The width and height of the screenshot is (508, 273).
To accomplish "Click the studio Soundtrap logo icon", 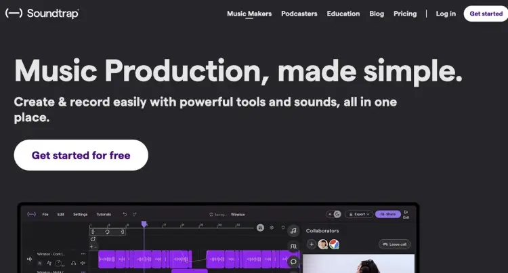I will pos(31,214).
